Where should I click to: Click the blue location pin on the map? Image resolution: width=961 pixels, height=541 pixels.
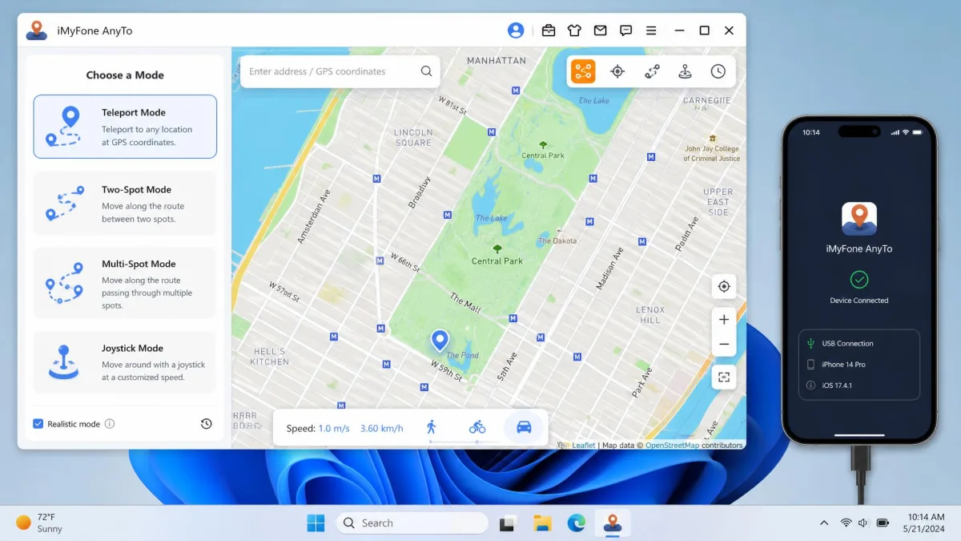pyautogui.click(x=440, y=341)
